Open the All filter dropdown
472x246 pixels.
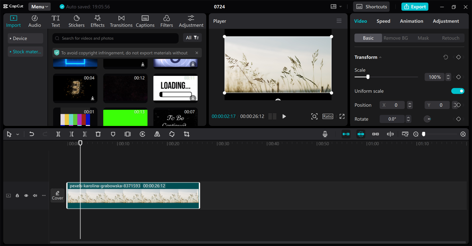(192, 38)
